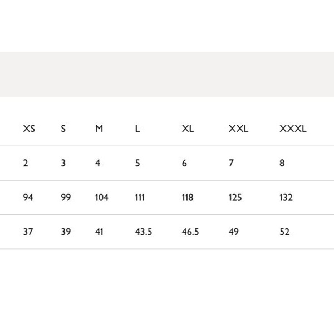Click the number 2 under XS
This screenshot has height=334, width=334.
[x=26, y=164]
